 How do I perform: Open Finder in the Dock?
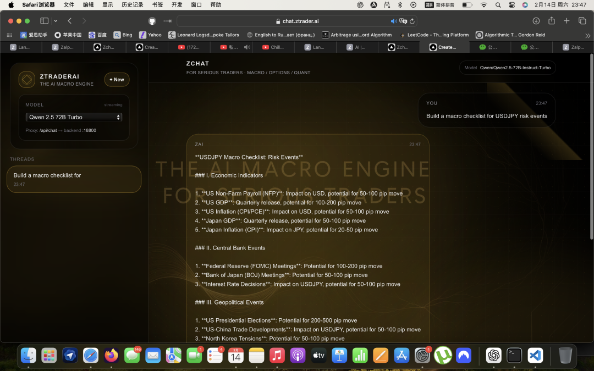point(29,356)
